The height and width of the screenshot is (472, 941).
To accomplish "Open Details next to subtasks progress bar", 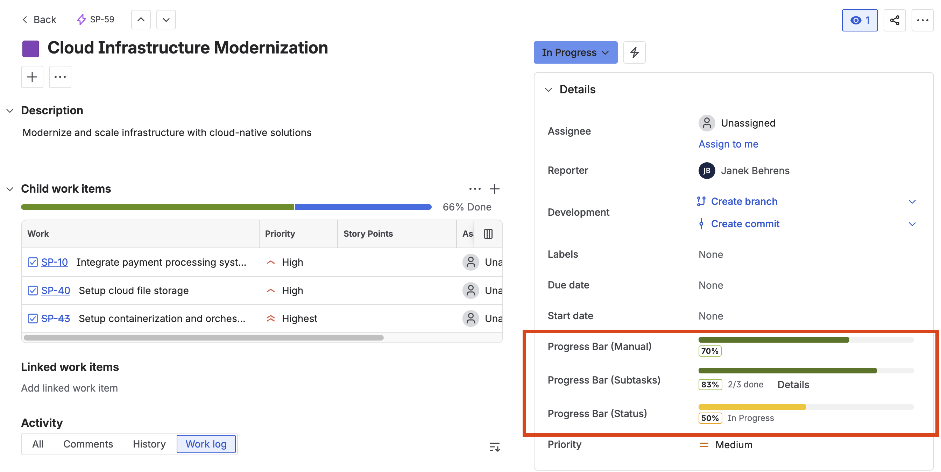I will [793, 384].
